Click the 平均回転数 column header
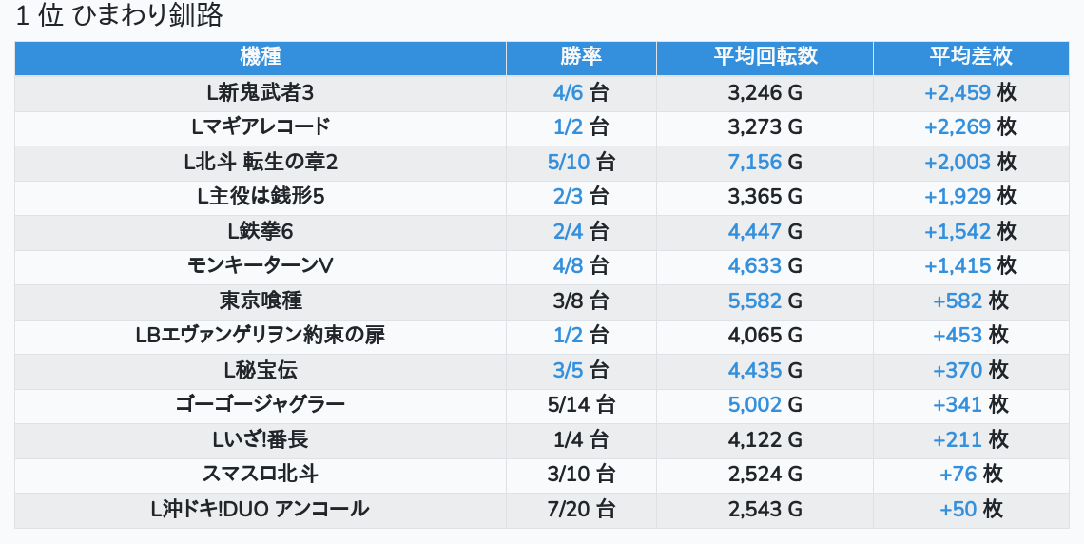 765,57
